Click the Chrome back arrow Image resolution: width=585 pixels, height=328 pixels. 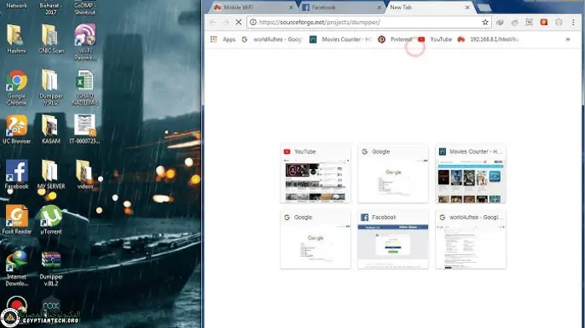tap(213, 23)
